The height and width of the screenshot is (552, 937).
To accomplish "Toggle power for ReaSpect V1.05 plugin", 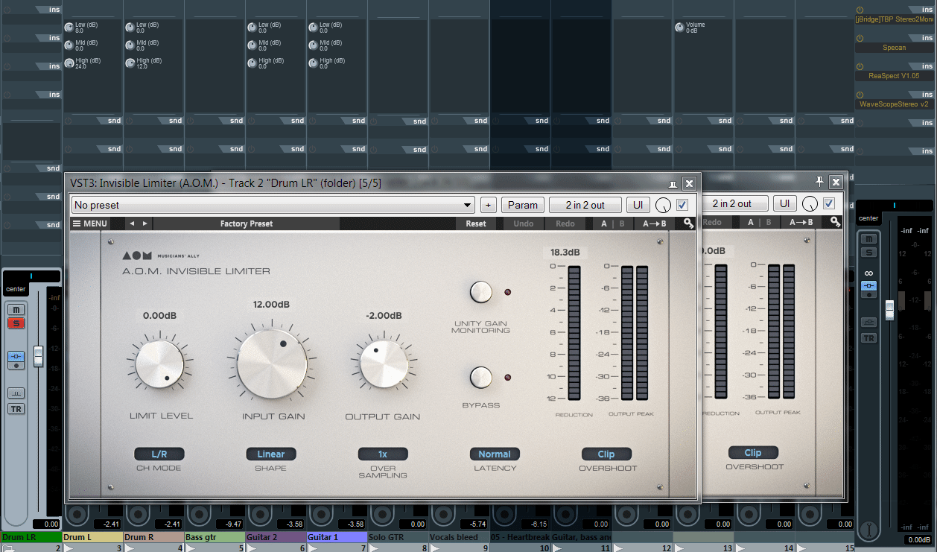I will (860, 66).
